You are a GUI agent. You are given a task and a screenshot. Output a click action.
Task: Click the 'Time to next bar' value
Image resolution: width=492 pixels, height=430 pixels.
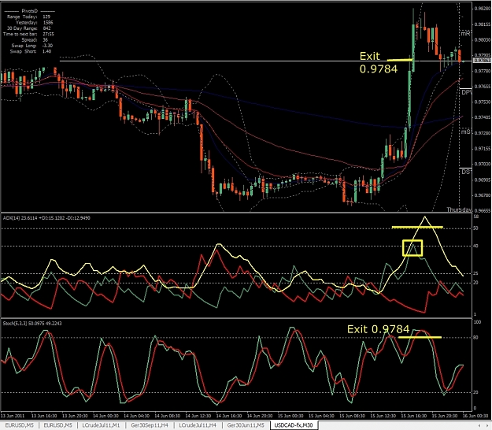point(48,34)
